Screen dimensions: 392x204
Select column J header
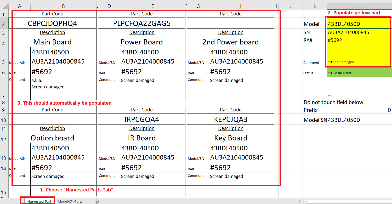(291, 6)
